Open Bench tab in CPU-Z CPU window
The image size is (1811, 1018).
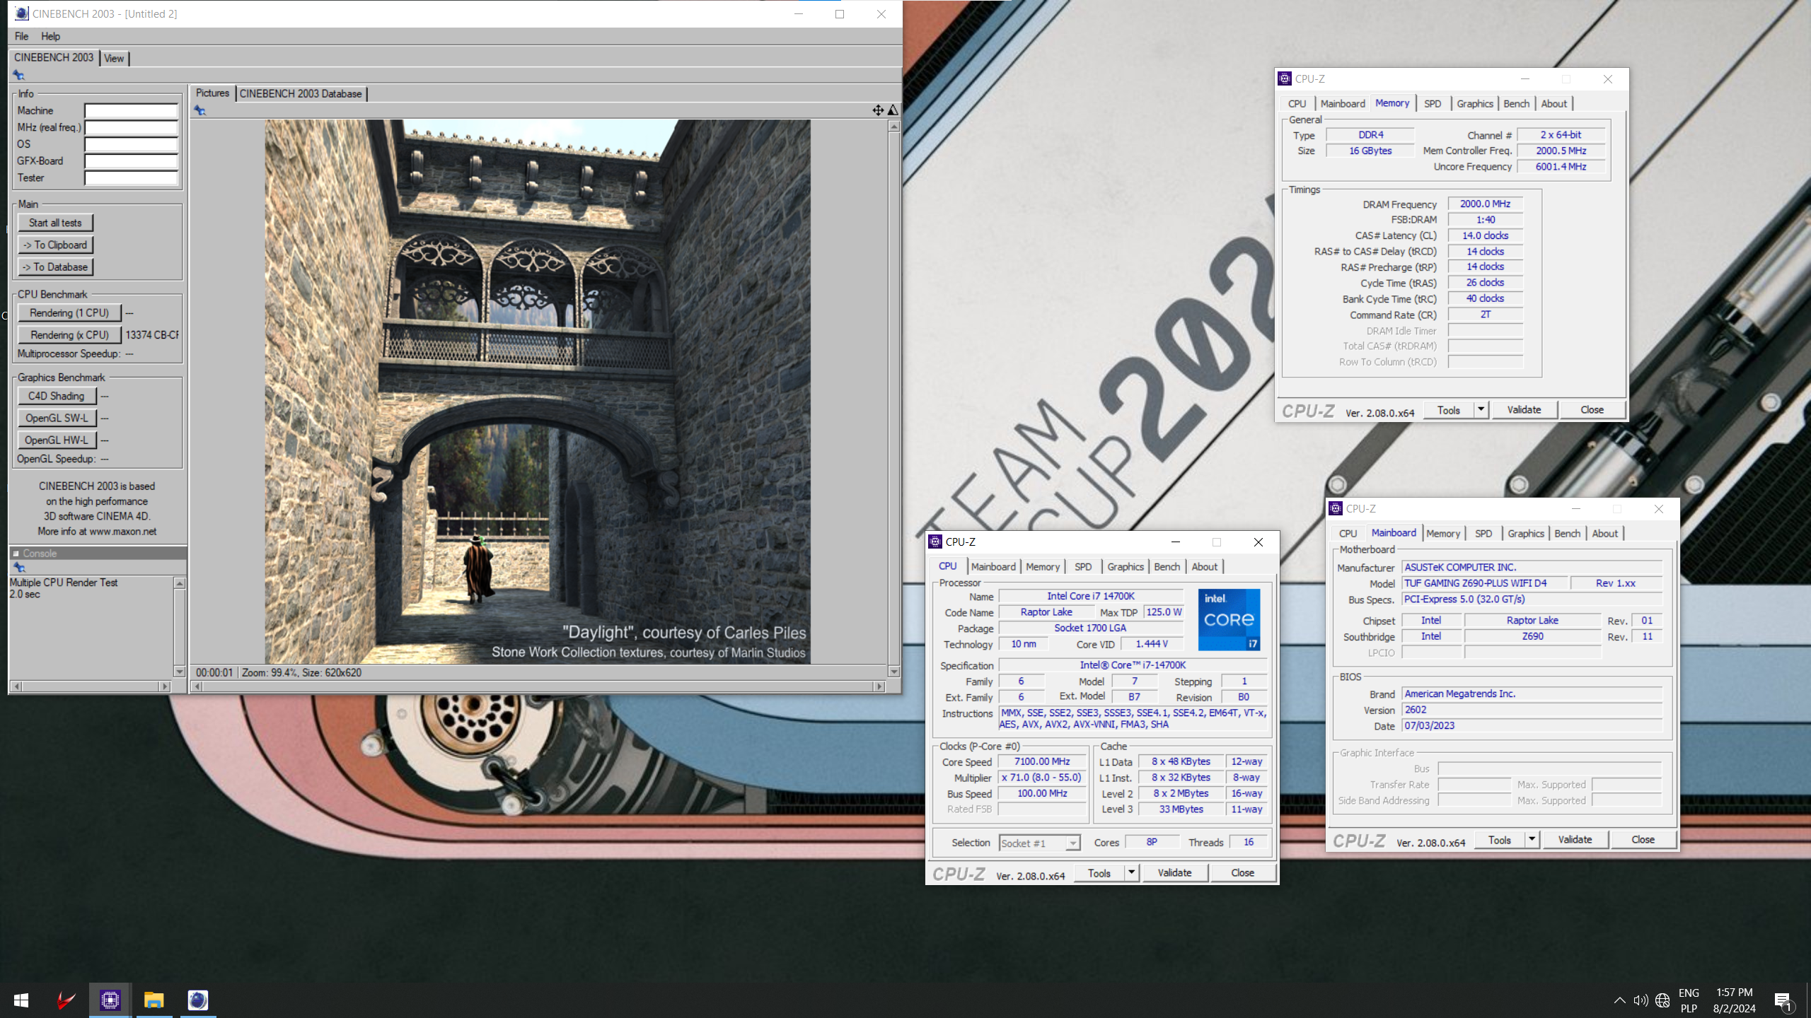click(1167, 566)
